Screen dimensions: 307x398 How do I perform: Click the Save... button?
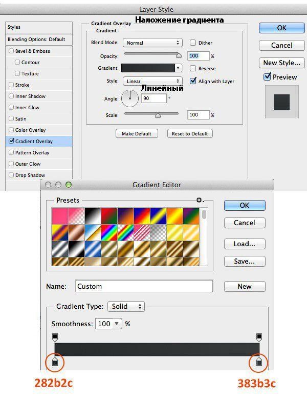(245, 261)
